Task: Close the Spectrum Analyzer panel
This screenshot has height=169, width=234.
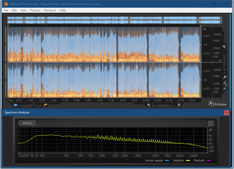Action: pyautogui.click(x=226, y=113)
